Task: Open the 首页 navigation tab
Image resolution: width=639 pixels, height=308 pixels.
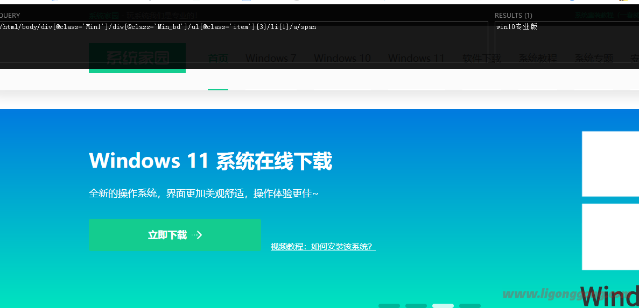Action: [218, 58]
